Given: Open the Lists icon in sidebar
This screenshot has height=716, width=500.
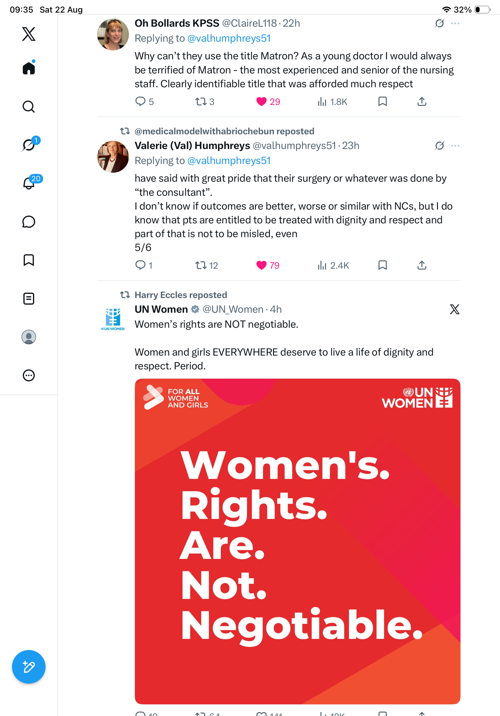Looking at the screenshot, I should coord(29,298).
